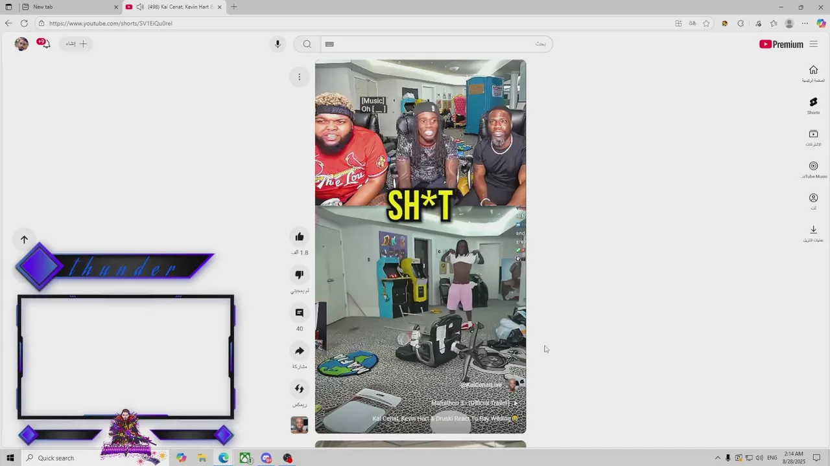This screenshot has height=466, width=830.
Task: Open Subscriptions in the YouTube sidebar
Action: coord(813,138)
